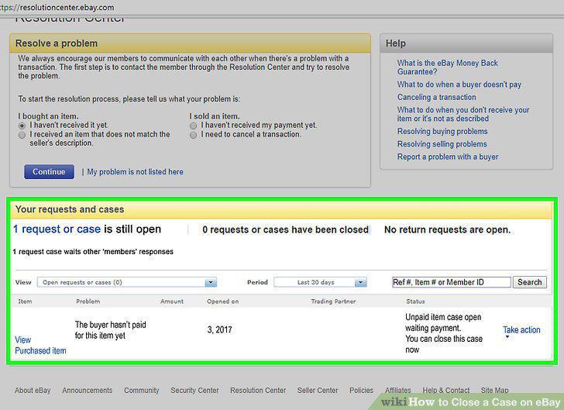Select "item does not match seller's description" radio
564x410 pixels.
tap(22, 135)
